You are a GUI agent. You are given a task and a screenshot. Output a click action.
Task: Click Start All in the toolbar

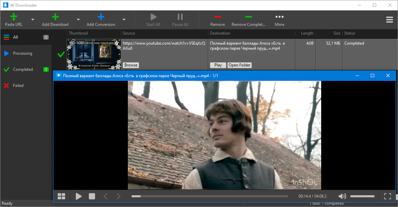(x=153, y=20)
